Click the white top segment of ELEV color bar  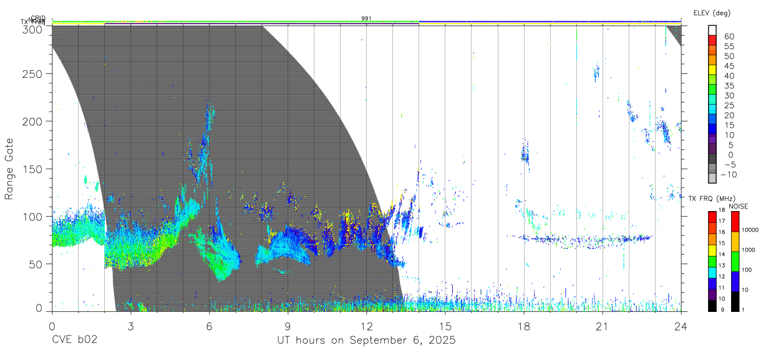[712, 29]
